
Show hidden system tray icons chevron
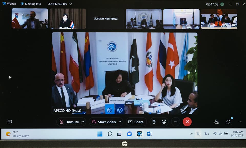click(192, 134)
